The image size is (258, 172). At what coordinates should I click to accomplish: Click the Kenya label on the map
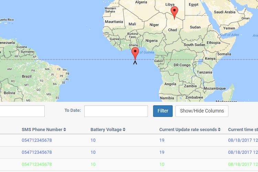(210, 58)
